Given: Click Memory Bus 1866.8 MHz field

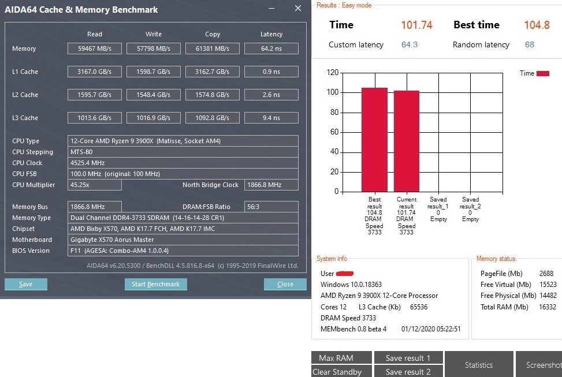Looking at the screenshot, I should point(95,207).
